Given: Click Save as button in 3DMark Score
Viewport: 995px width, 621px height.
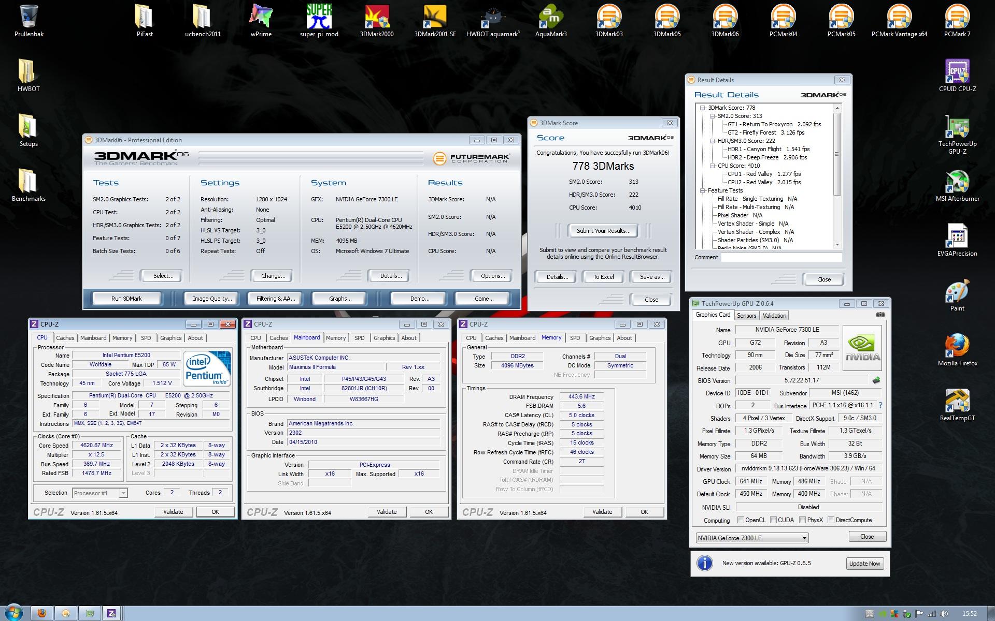Looking at the screenshot, I should [x=651, y=277].
